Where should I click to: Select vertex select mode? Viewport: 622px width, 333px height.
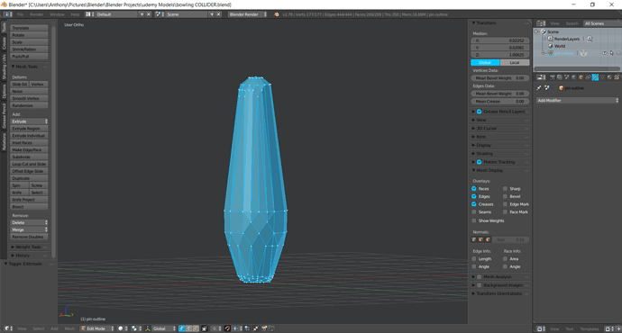[x=182, y=328]
